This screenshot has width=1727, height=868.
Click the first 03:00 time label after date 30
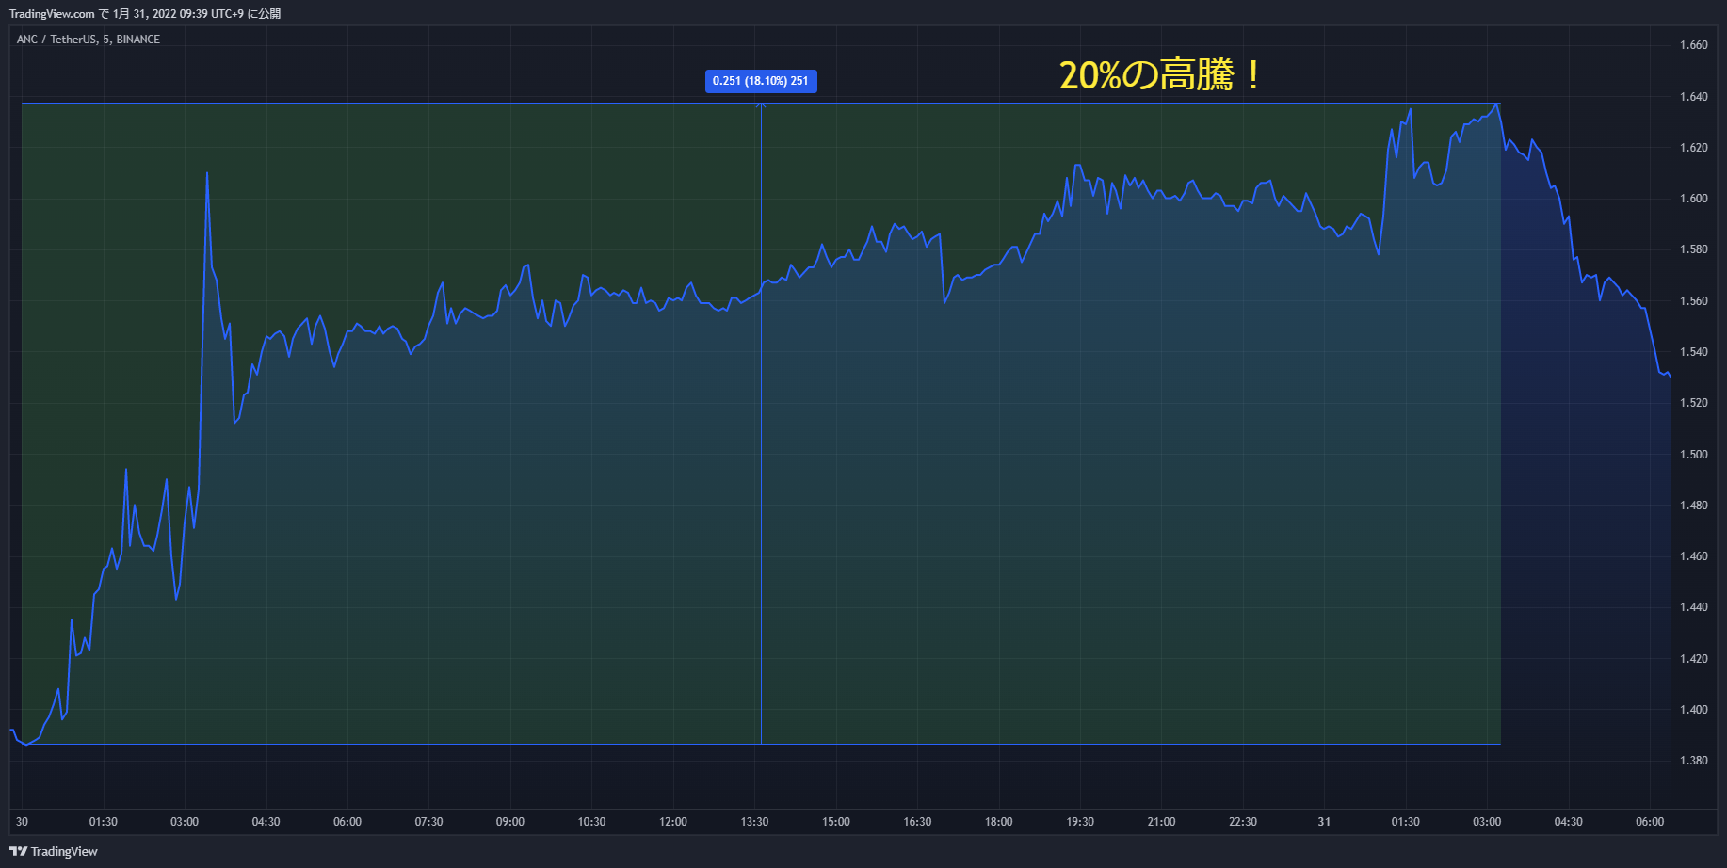185,822
